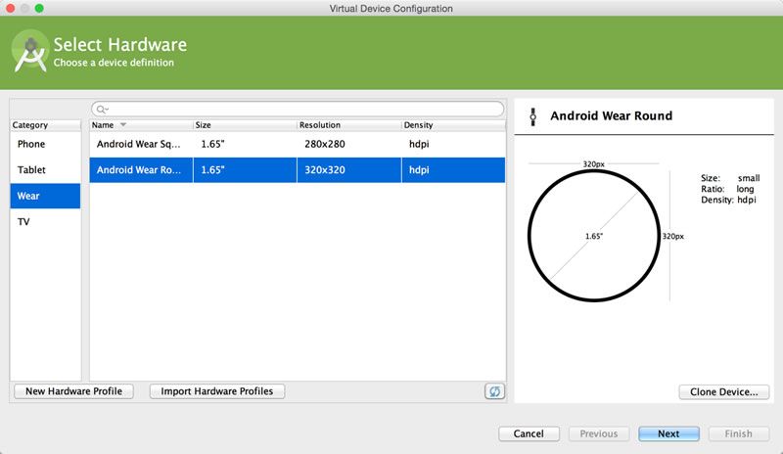Click the 280x280 resolution cell

[349, 144]
